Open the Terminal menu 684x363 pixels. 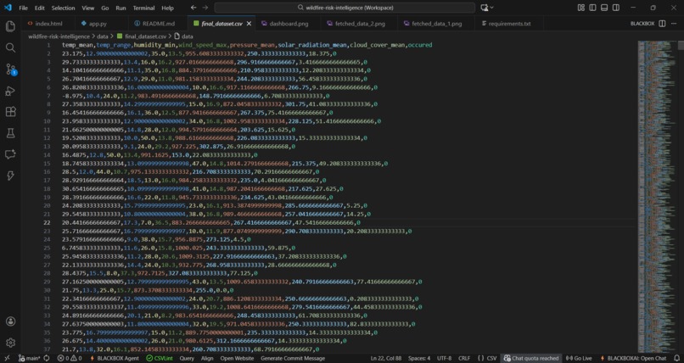(143, 8)
